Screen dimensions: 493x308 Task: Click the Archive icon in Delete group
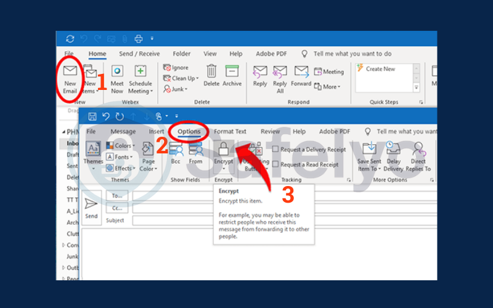[232, 71]
